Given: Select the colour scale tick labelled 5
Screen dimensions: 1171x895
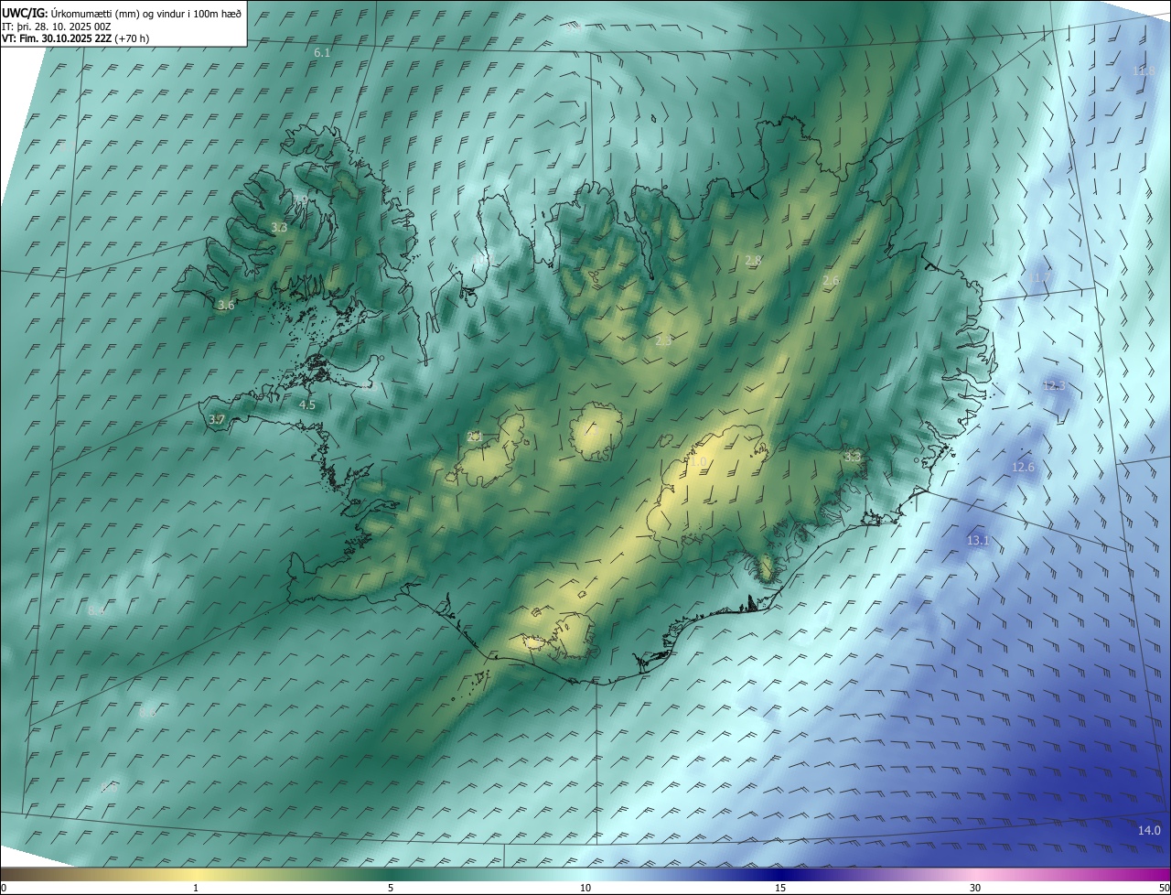Looking at the screenshot, I should (391, 889).
